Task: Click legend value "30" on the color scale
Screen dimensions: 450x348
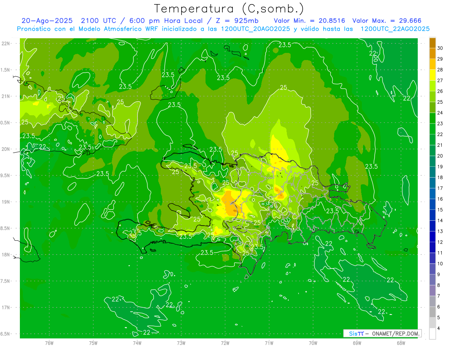Action: click(x=440, y=48)
